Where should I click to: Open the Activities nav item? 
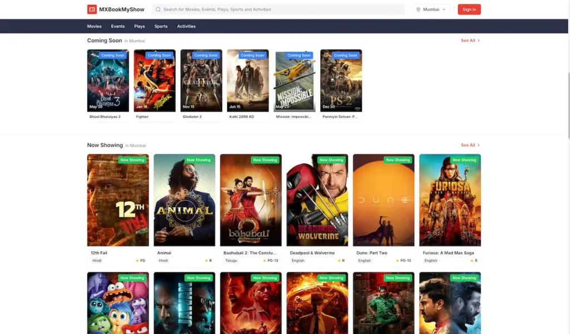[x=186, y=26]
